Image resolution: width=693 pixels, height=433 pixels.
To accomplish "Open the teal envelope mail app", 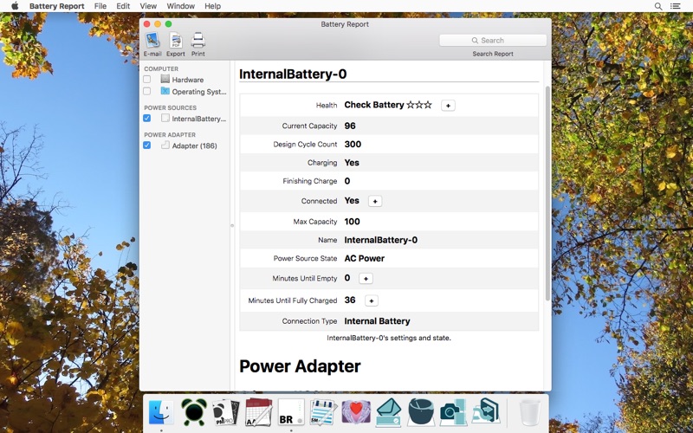I will tap(388, 412).
